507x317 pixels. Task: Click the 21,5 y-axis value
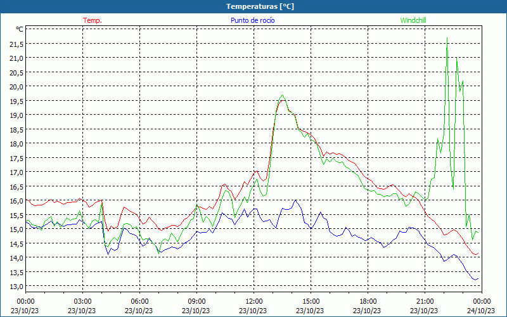coord(16,44)
